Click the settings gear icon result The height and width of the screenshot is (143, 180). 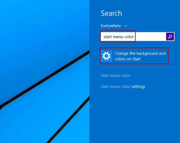106,56
